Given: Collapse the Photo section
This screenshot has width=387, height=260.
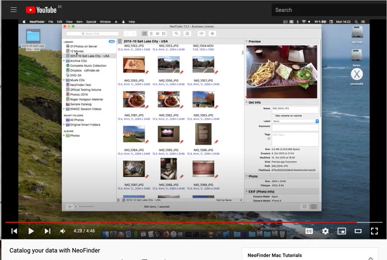Looking at the screenshot, I should point(246,176).
